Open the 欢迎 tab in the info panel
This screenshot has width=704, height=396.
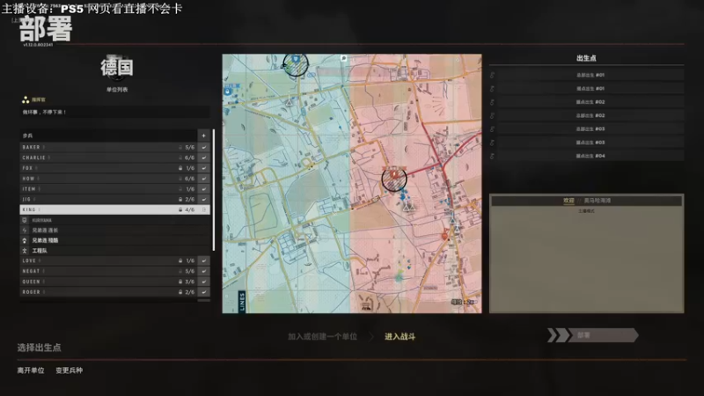click(568, 201)
